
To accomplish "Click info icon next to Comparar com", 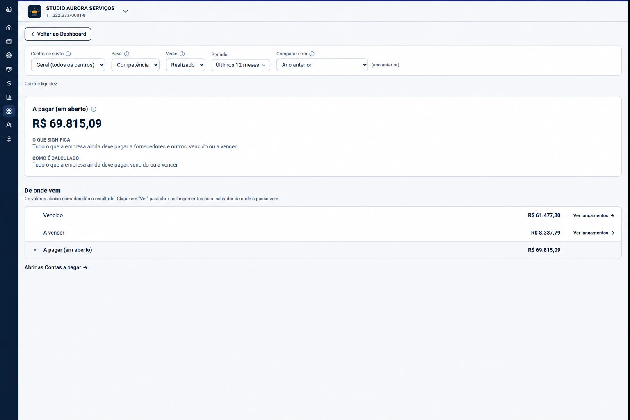I will (312, 54).
